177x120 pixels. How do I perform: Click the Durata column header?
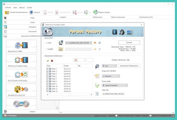tap(70, 66)
